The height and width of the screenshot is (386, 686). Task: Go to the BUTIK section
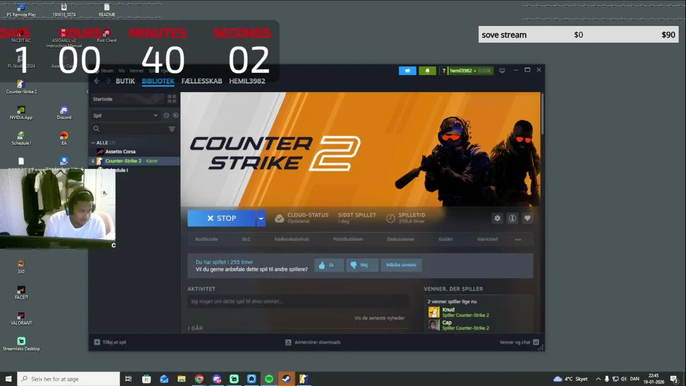pos(125,81)
